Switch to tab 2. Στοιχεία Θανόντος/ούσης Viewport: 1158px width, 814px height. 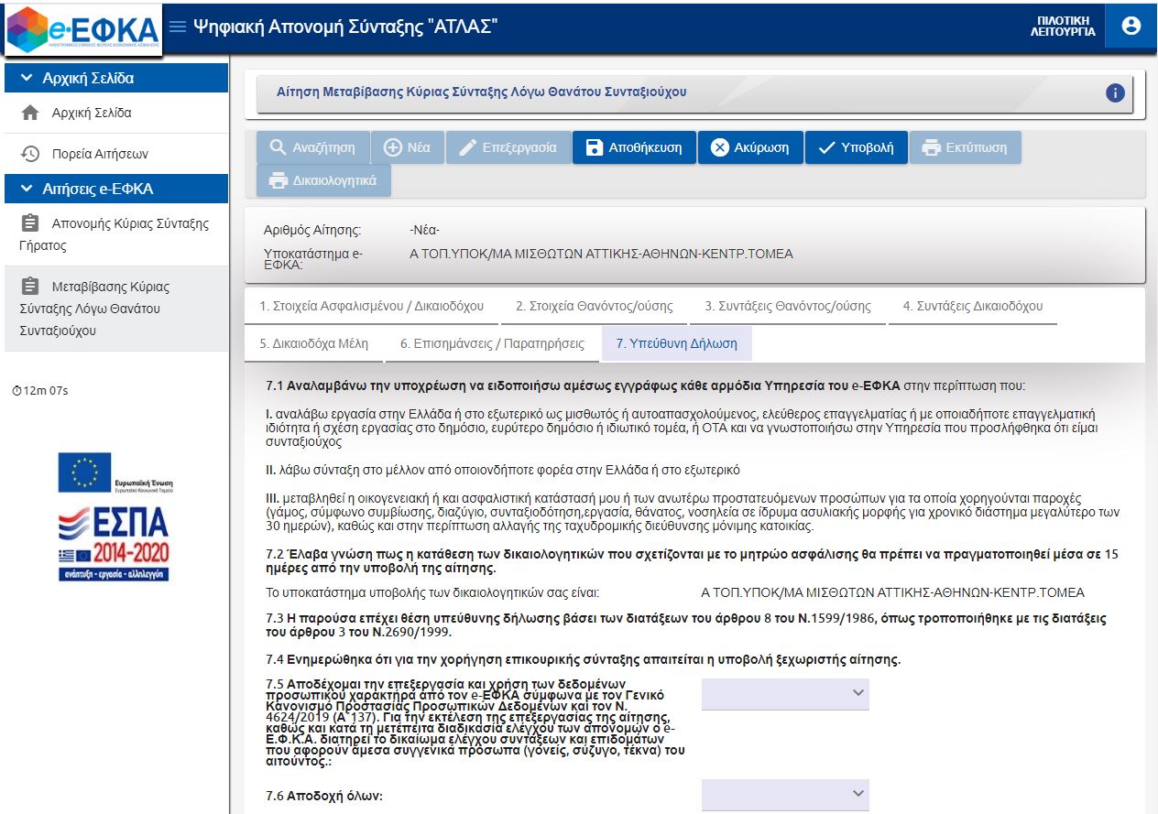click(594, 307)
